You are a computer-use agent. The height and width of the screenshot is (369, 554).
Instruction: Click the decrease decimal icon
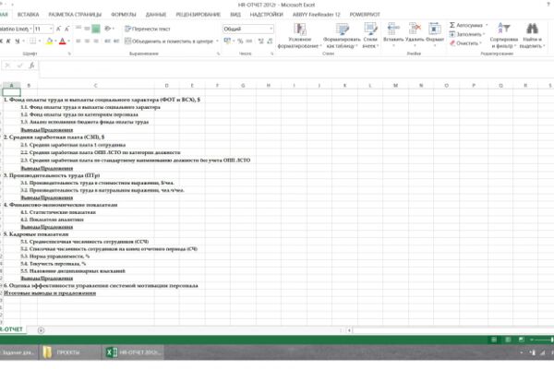pyautogui.click(x=270, y=42)
